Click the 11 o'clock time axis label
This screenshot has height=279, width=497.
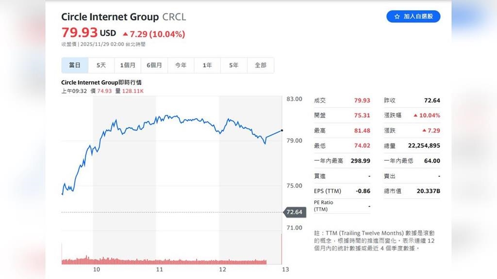[159, 269]
